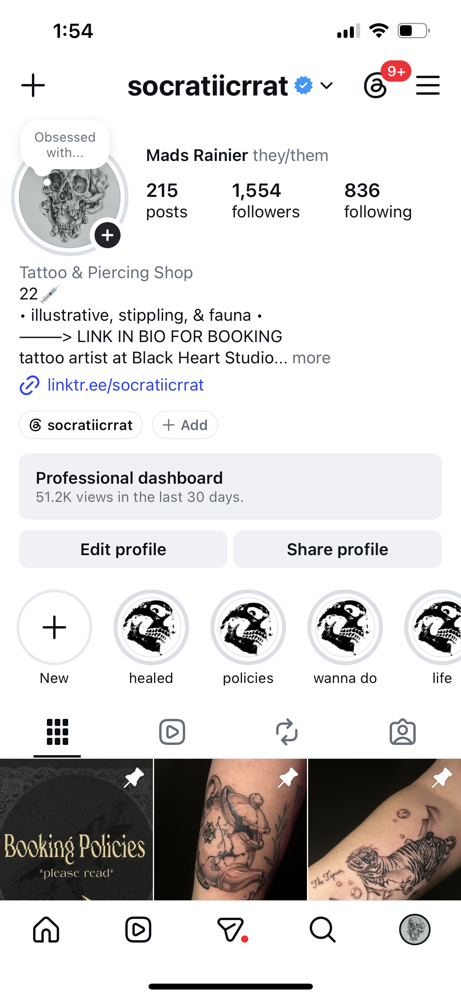Viewport: 461px width, 999px height.
Task: Tap the Share profile button
Action: (338, 549)
